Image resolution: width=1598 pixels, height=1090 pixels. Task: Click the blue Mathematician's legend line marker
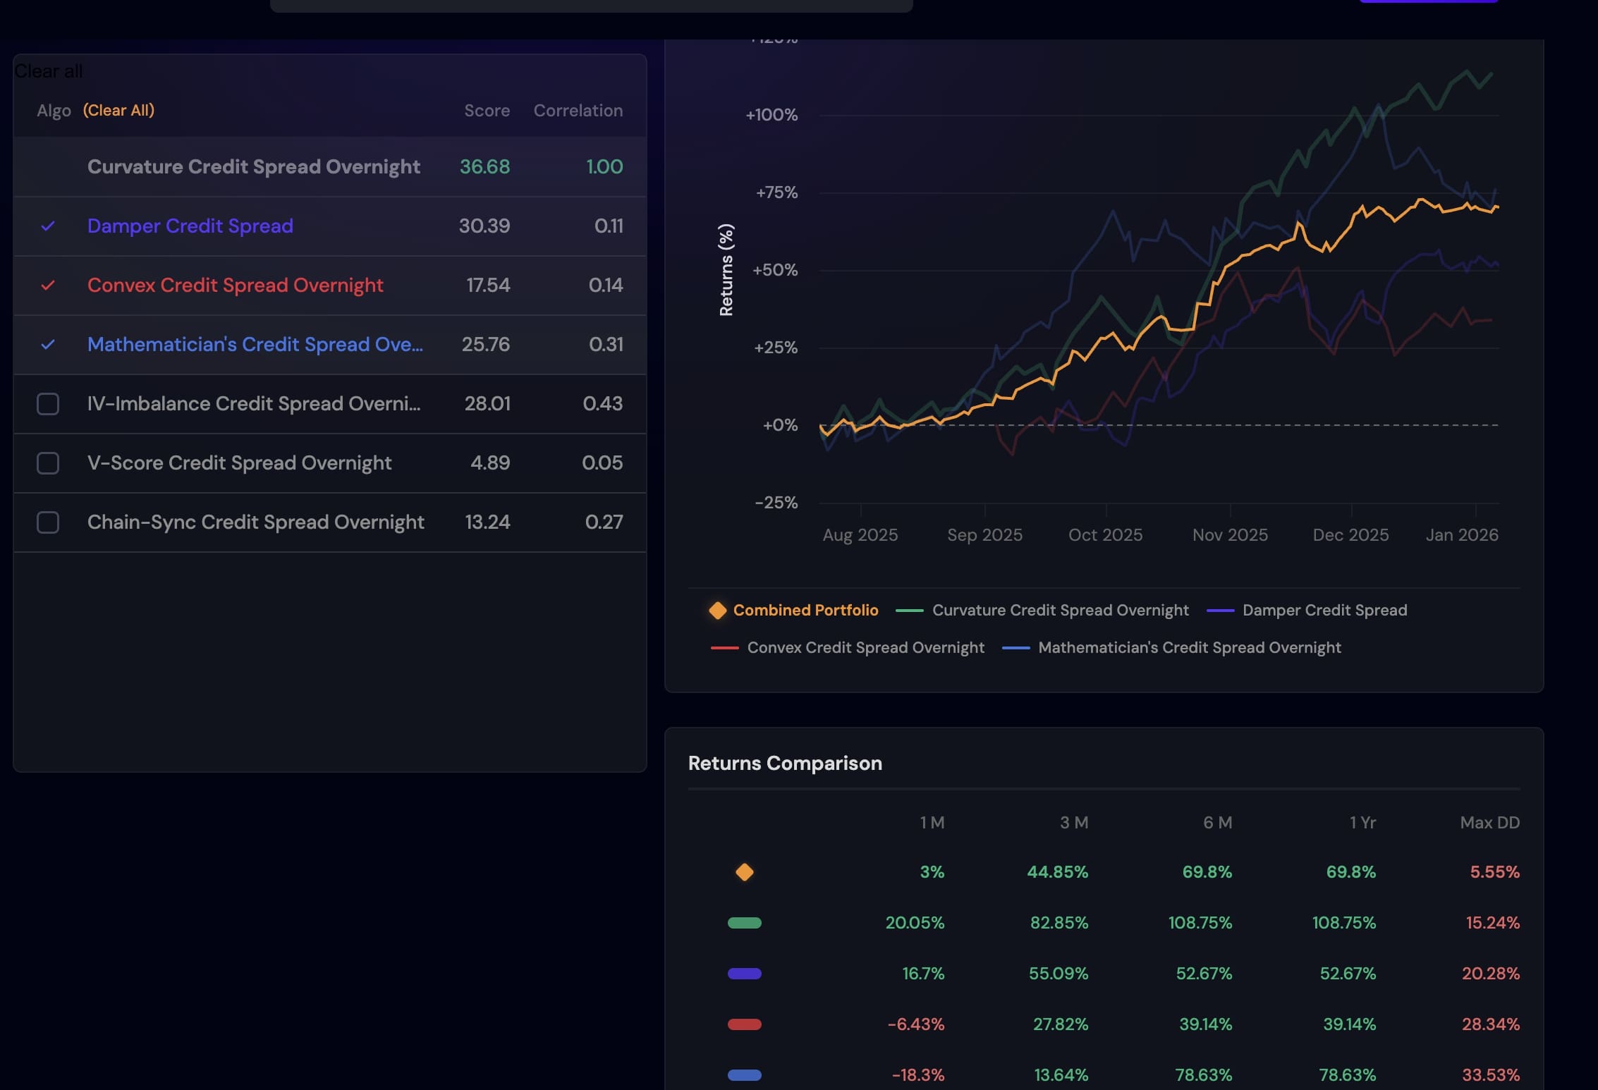click(x=1015, y=648)
